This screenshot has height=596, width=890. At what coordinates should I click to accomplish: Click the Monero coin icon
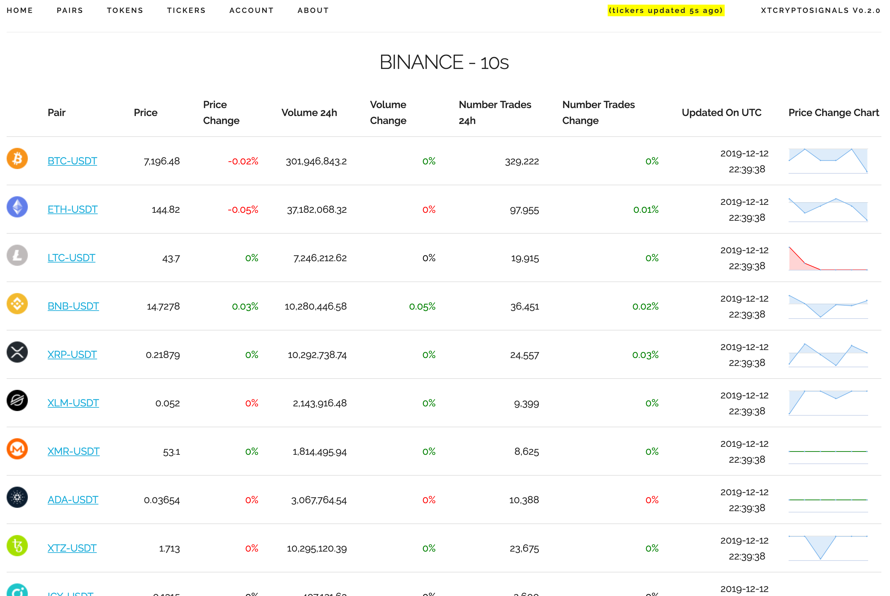pyautogui.click(x=17, y=449)
